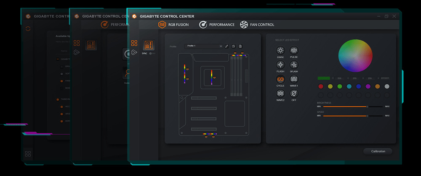Click the refresh update icon in leftmost window
Screen dimensions: 421x176
click(x=28, y=28)
